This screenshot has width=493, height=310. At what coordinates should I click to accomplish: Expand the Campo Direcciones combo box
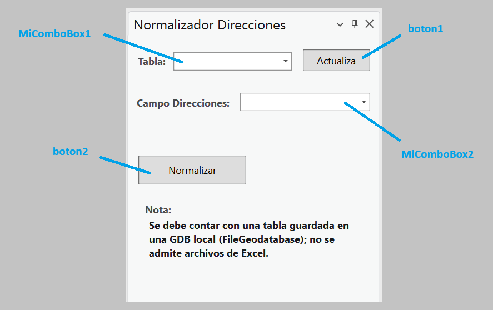305,102
